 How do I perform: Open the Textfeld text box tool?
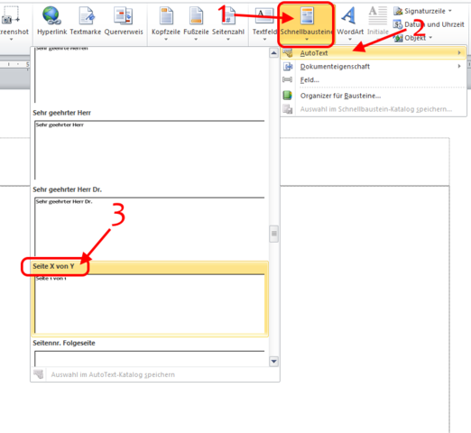pyautogui.click(x=264, y=23)
